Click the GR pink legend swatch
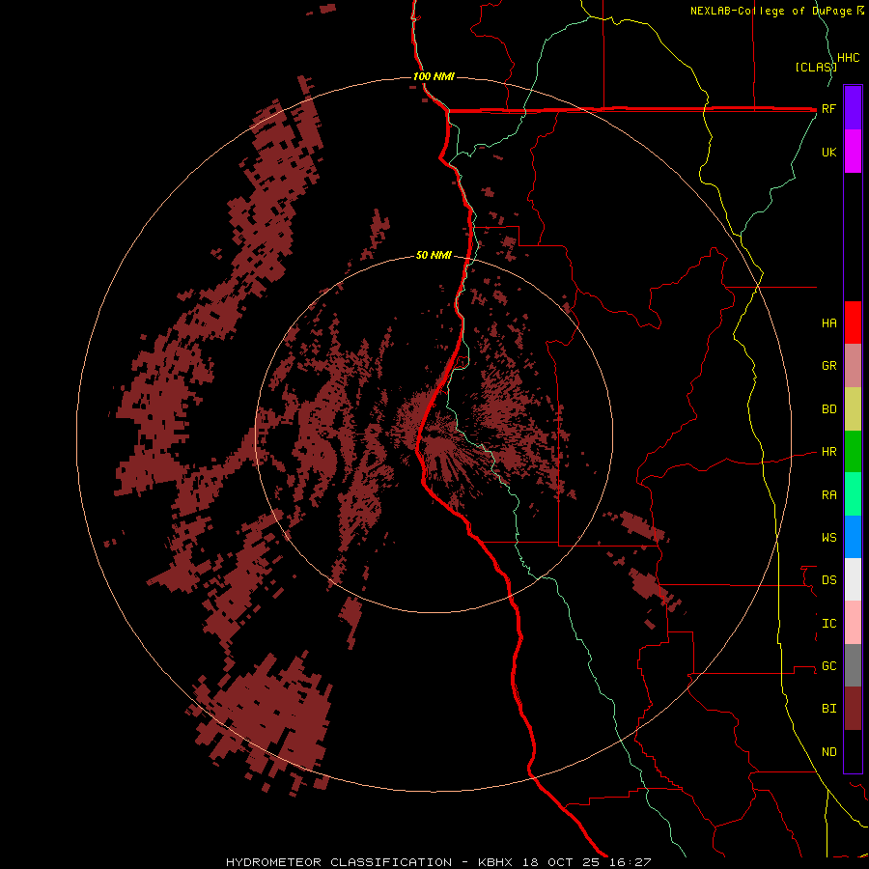869x869 pixels. 853,366
